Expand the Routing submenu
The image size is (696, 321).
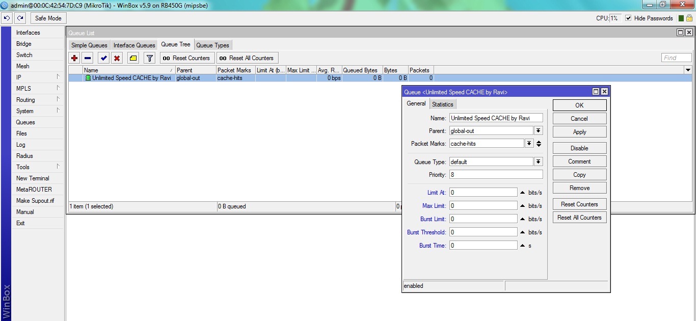pos(58,99)
